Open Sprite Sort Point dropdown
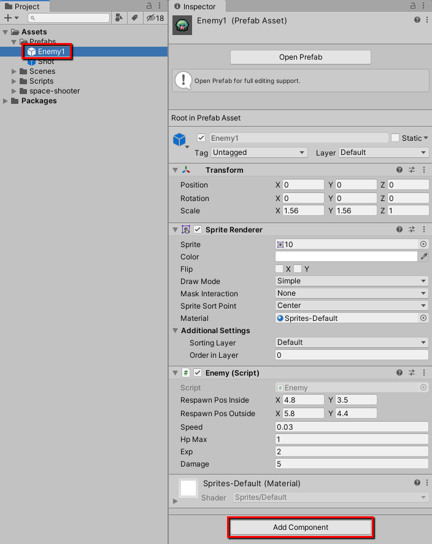The width and height of the screenshot is (432, 544). [352, 306]
